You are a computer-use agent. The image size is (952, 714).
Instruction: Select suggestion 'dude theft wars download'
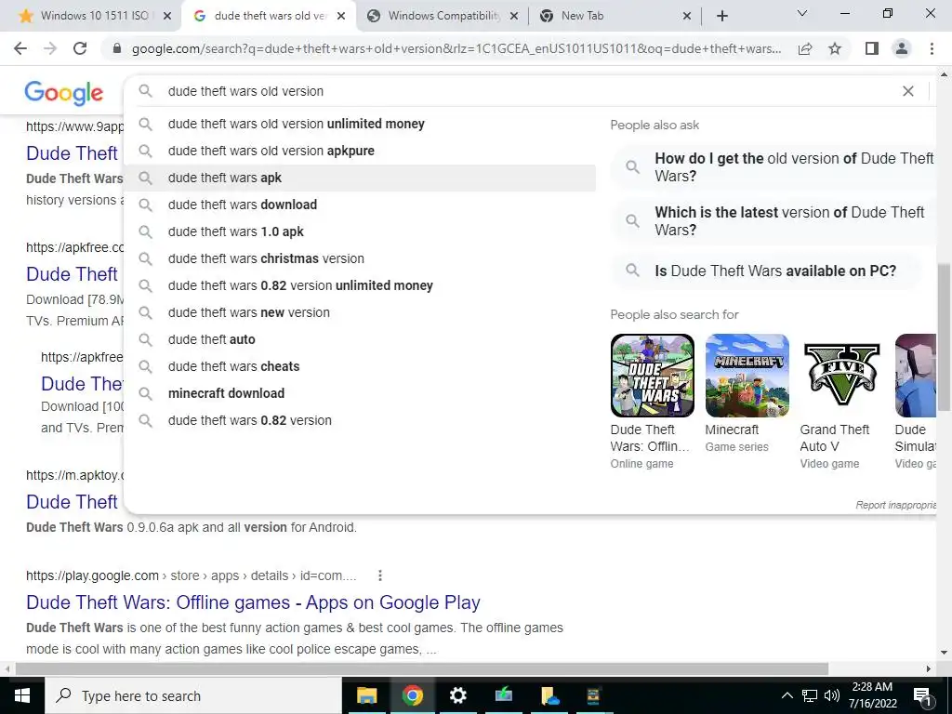coord(360,205)
